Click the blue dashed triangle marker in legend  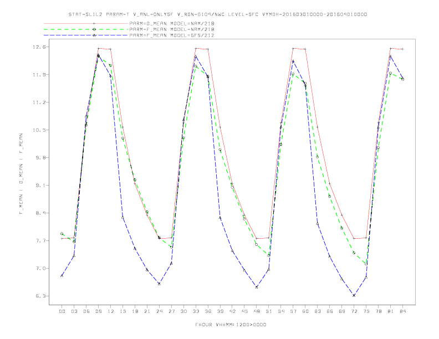pos(94,35)
